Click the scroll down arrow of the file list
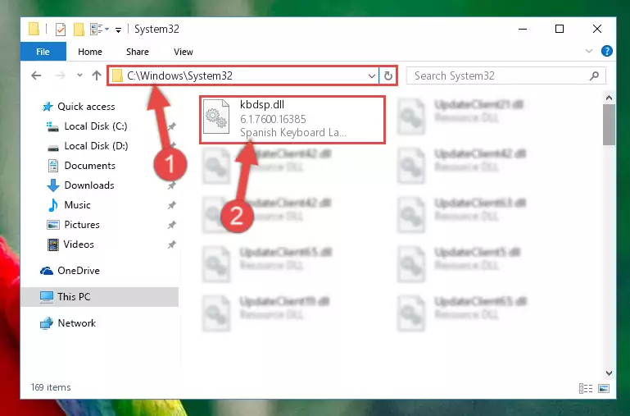Screen dimensions: 630x416 [x=609, y=373]
